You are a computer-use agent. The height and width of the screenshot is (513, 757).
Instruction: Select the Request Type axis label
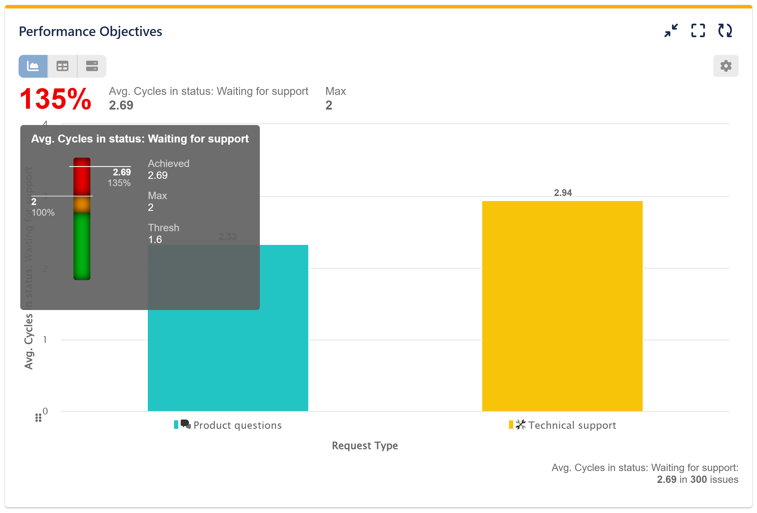tap(365, 446)
